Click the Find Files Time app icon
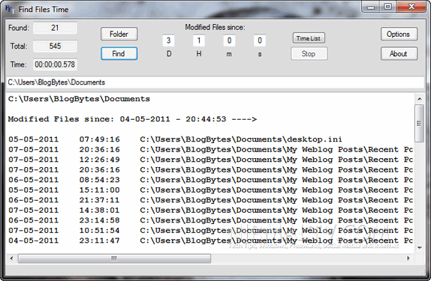431x281 pixels. click(9, 9)
